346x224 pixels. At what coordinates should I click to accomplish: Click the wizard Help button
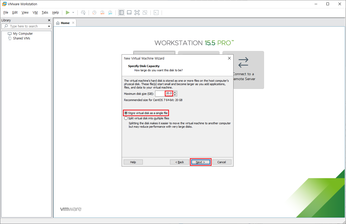(133, 162)
